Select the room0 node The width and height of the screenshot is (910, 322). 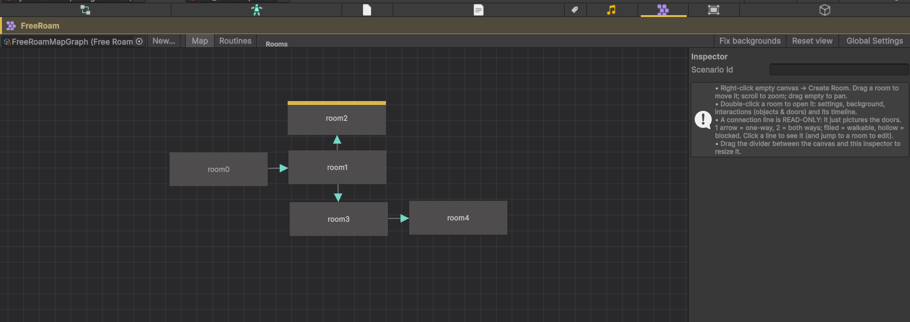[219, 169]
